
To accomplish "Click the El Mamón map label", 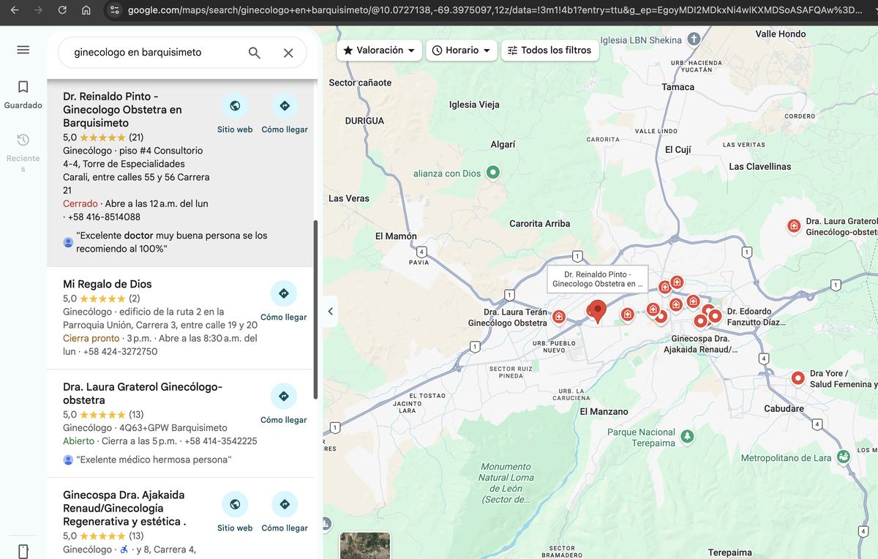I will tap(396, 236).
